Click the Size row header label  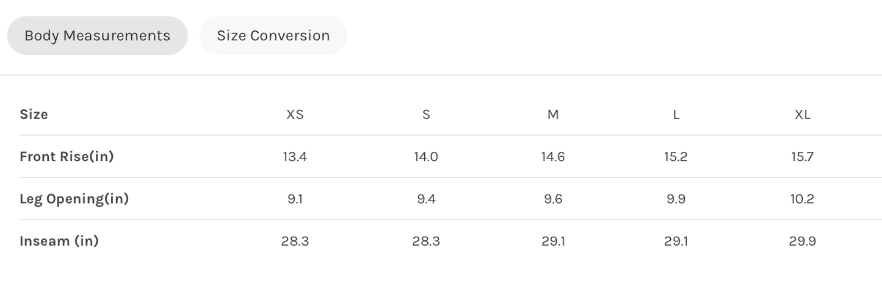pyautogui.click(x=34, y=114)
